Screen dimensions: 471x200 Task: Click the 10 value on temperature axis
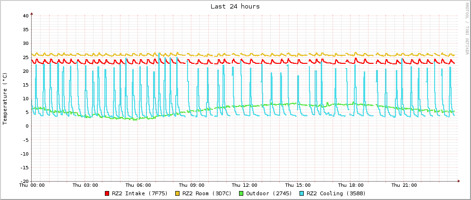pos(26,99)
